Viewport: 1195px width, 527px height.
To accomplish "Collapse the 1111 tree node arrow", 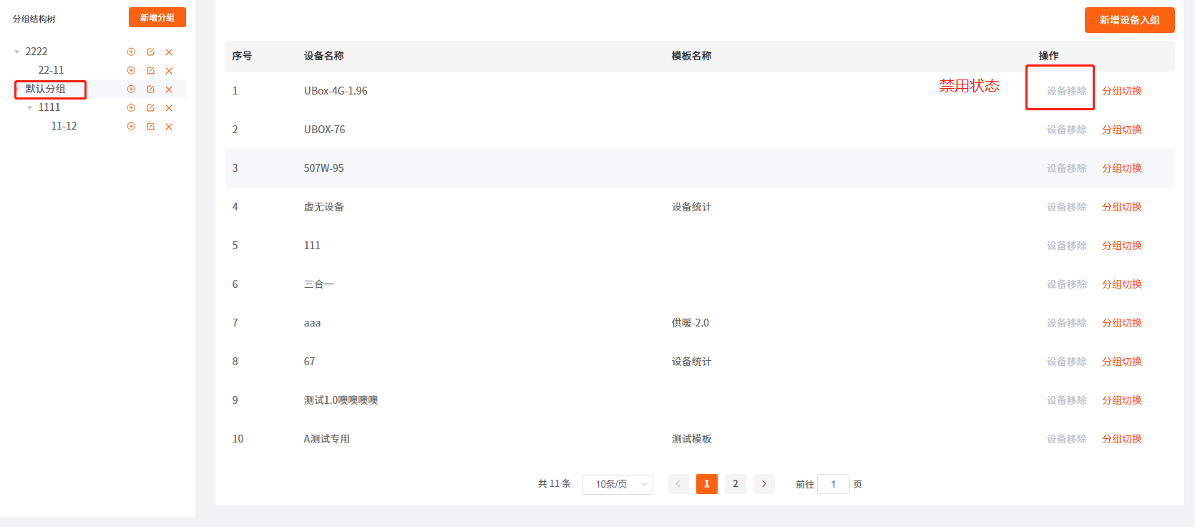I will [x=30, y=108].
